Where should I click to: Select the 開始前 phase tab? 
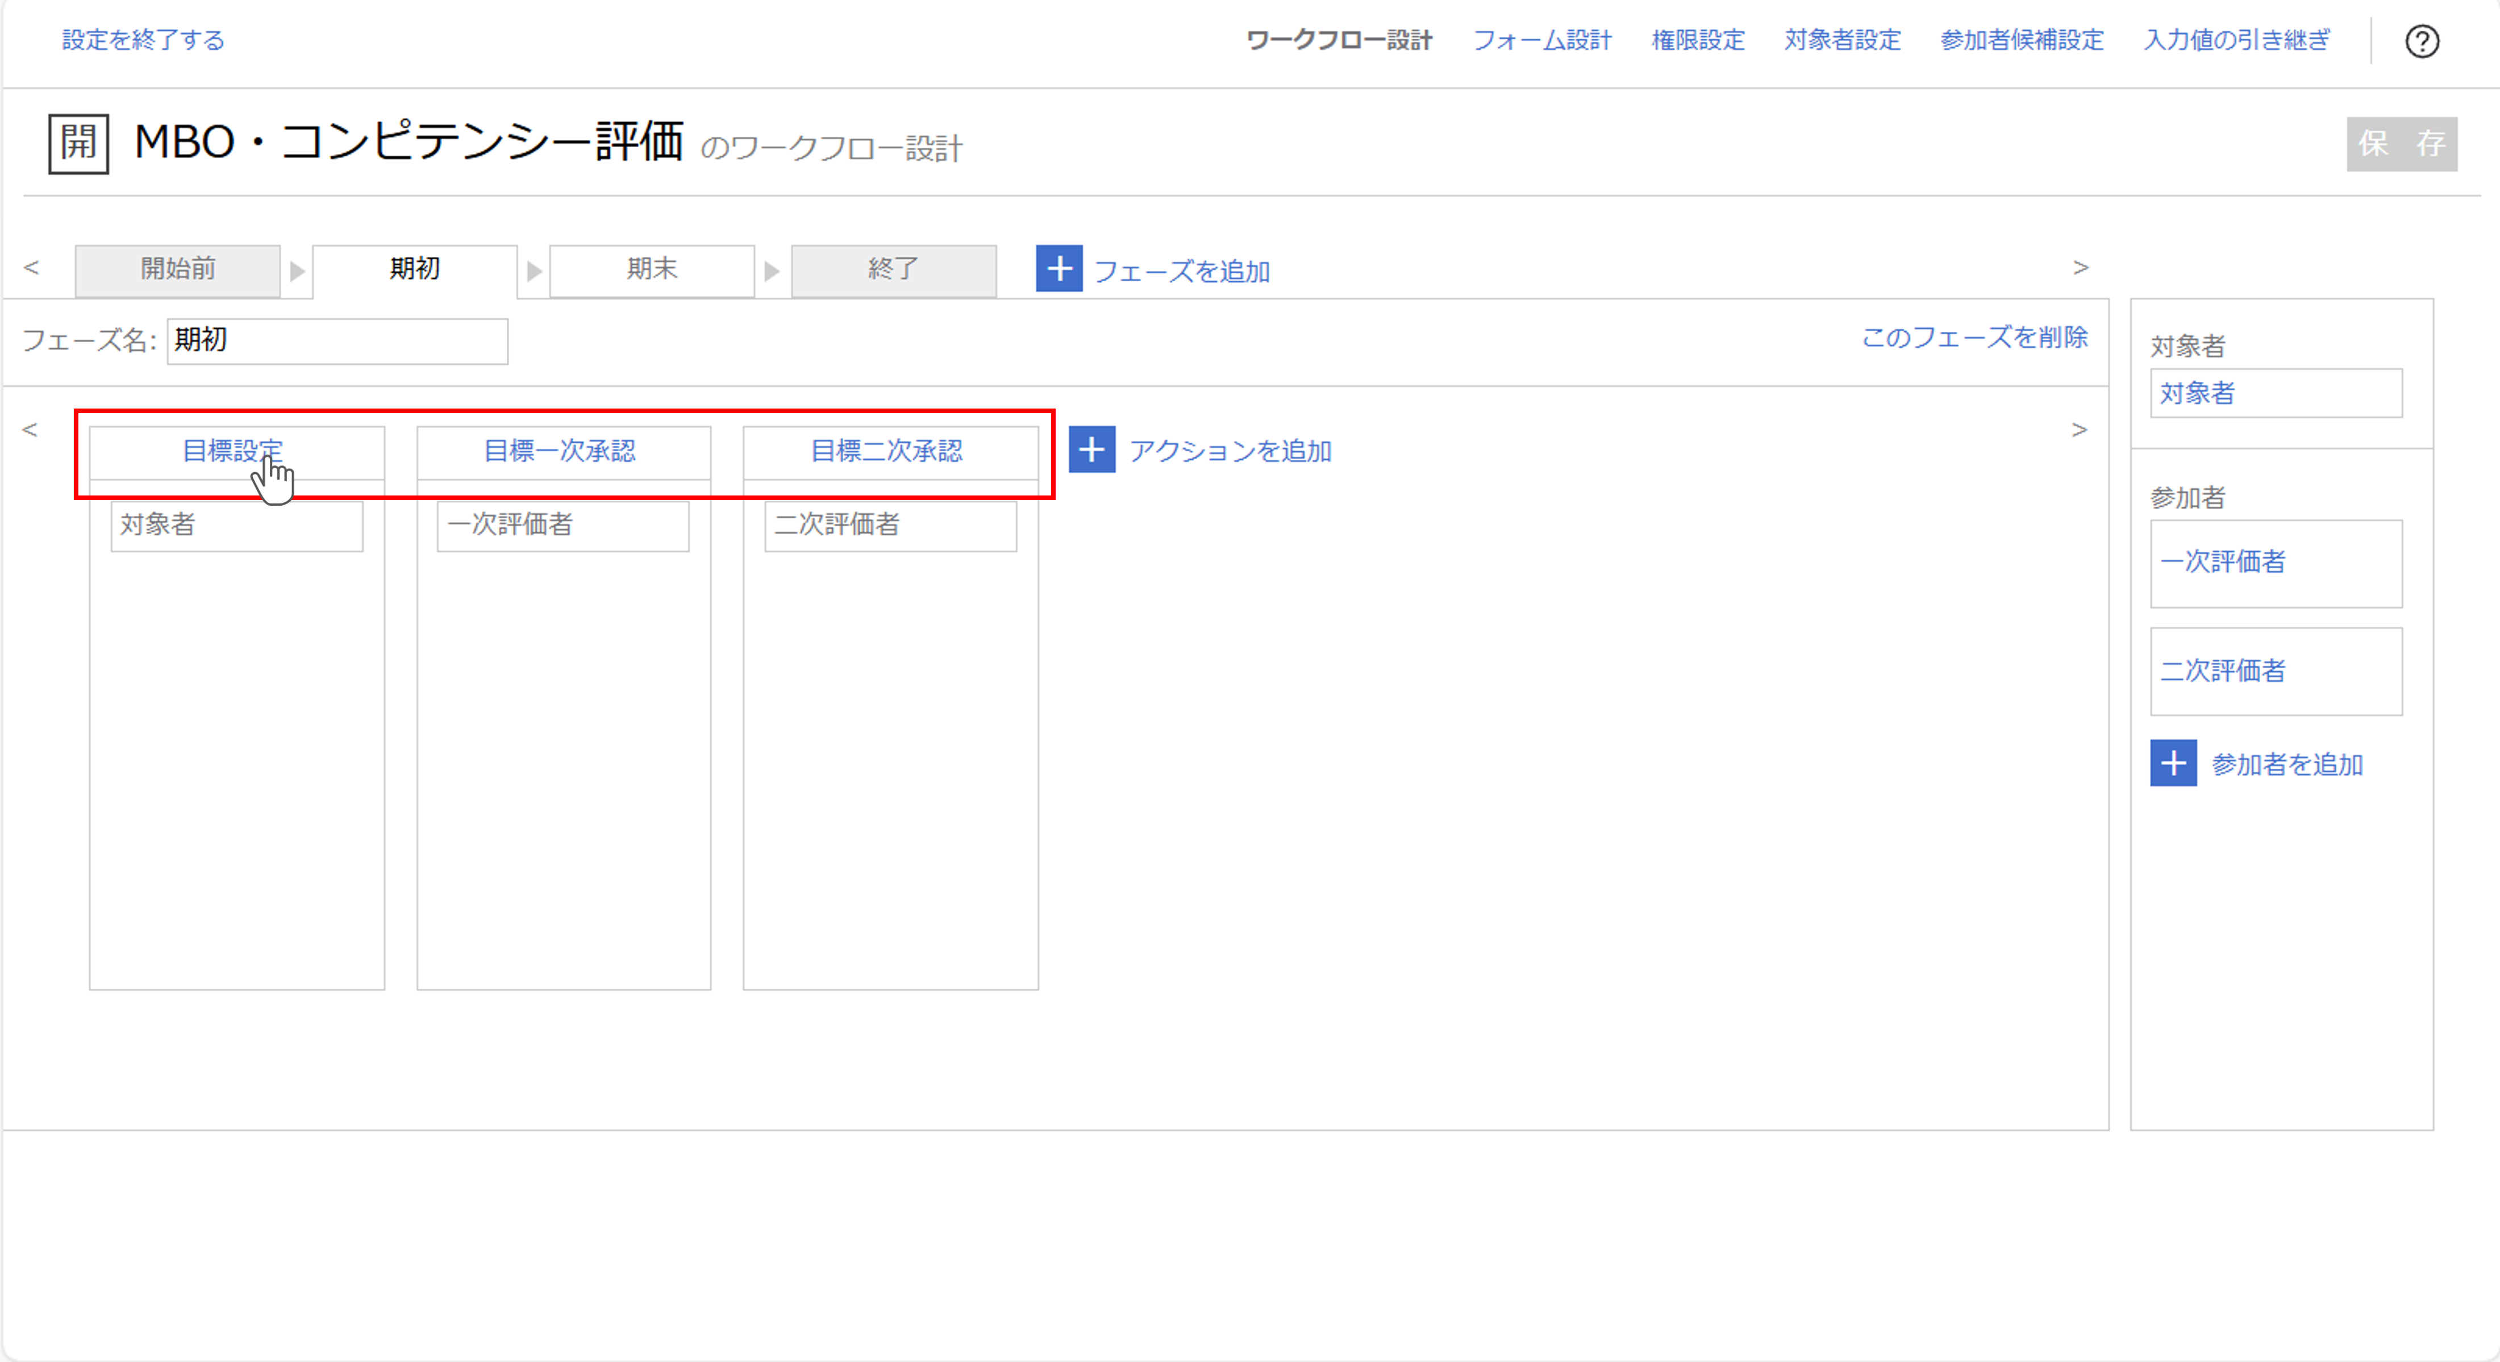pos(178,269)
